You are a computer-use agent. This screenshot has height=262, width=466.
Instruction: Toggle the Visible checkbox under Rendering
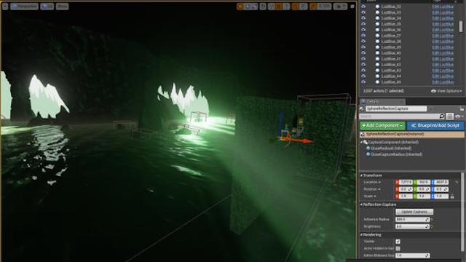pos(398,242)
